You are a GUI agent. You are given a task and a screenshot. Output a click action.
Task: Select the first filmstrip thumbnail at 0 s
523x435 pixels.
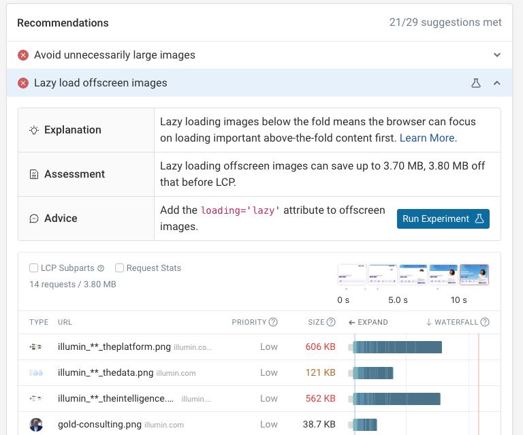pyautogui.click(x=352, y=275)
